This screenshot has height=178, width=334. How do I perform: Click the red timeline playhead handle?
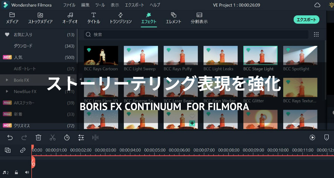point(33,147)
